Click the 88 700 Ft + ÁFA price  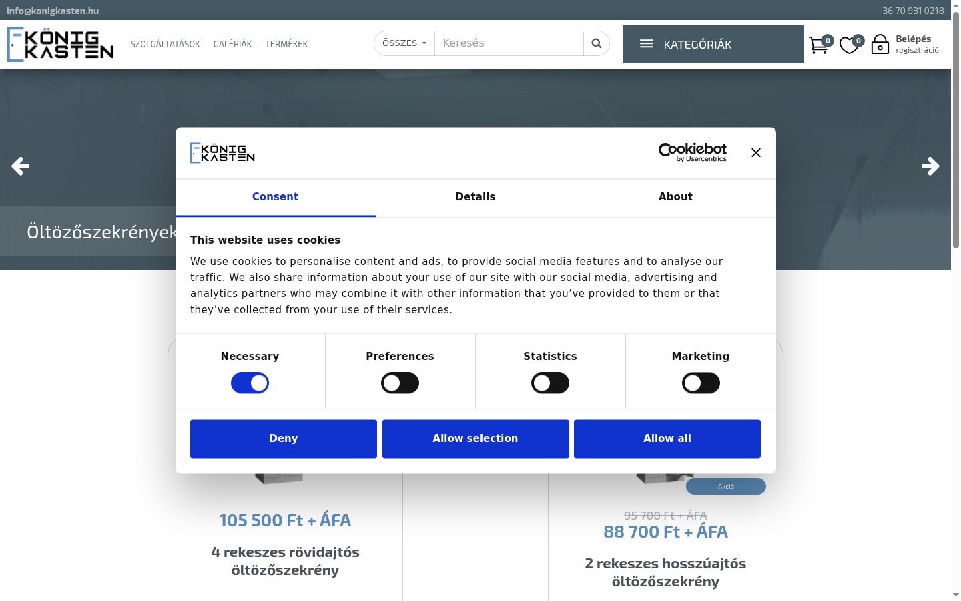[665, 532]
